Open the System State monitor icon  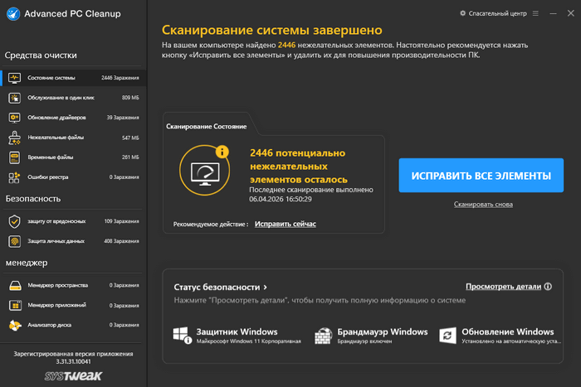point(14,78)
